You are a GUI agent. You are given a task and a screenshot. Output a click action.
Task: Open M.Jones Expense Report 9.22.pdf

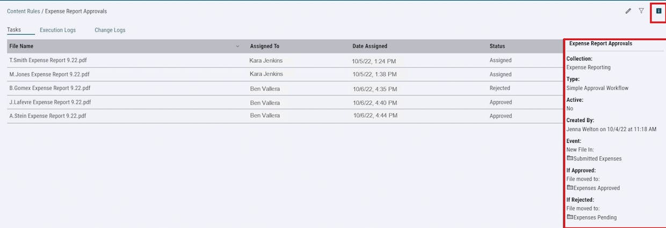tap(49, 74)
